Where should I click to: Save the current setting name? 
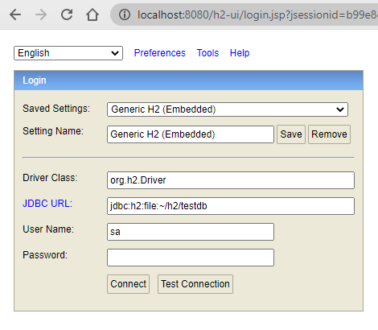tap(291, 134)
